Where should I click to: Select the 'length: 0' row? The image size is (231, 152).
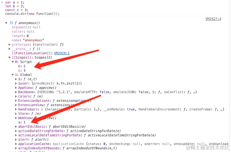click(20, 36)
